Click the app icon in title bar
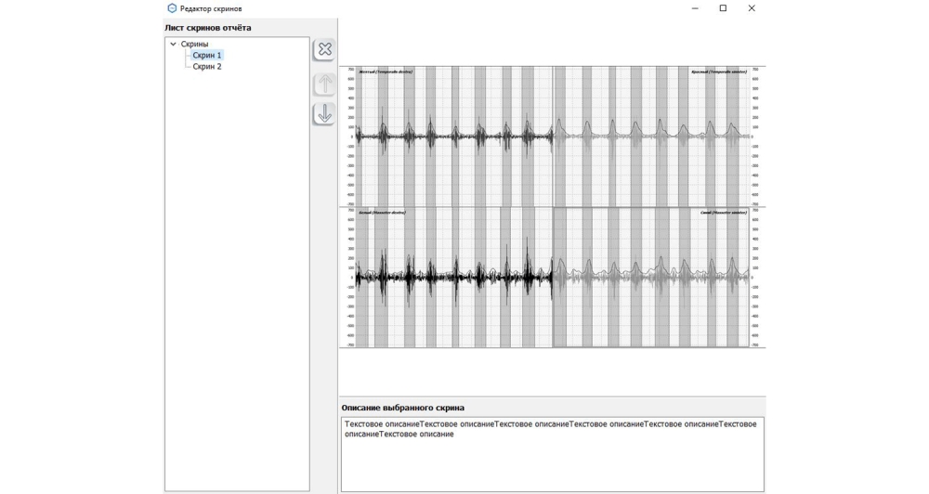Image resolution: width=929 pixels, height=494 pixels. 172,8
